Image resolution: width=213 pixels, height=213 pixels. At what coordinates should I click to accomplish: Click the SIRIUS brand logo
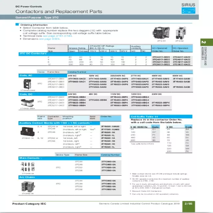tap(188, 8)
